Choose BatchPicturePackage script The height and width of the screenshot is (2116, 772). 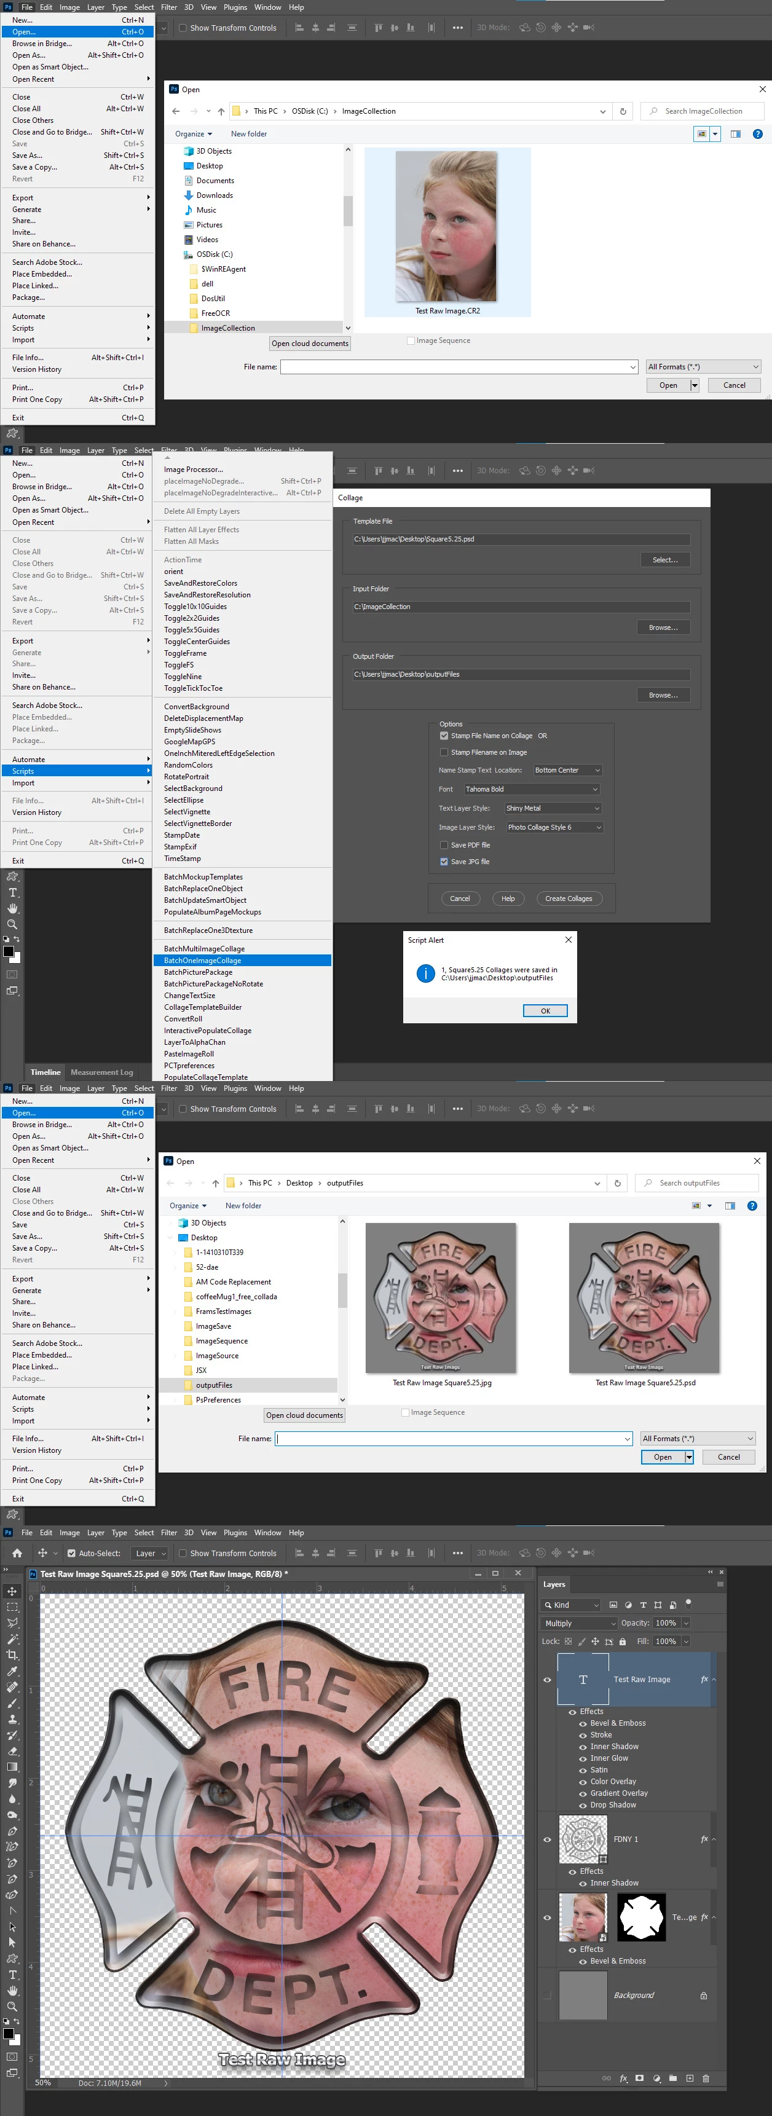pyautogui.click(x=242, y=972)
